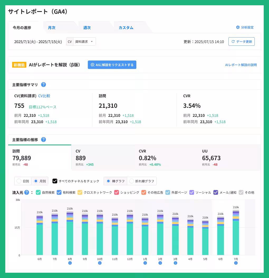
Task: Switch to the 月次 tab
Action: (52, 28)
